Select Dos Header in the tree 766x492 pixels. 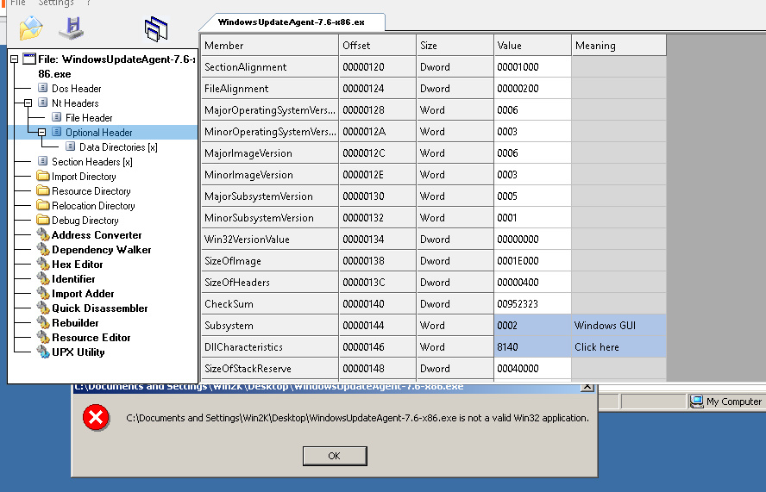click(x=76, y=89)
